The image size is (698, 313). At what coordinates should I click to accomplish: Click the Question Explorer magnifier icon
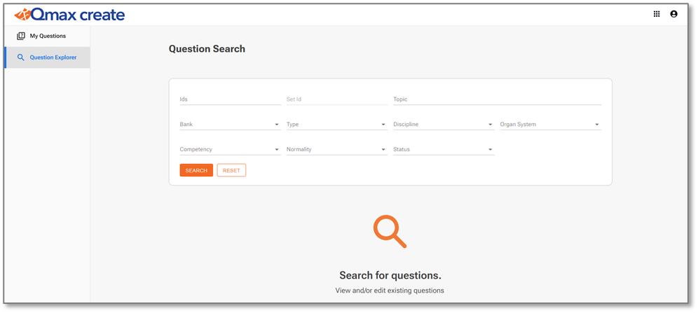coord(20,57)
